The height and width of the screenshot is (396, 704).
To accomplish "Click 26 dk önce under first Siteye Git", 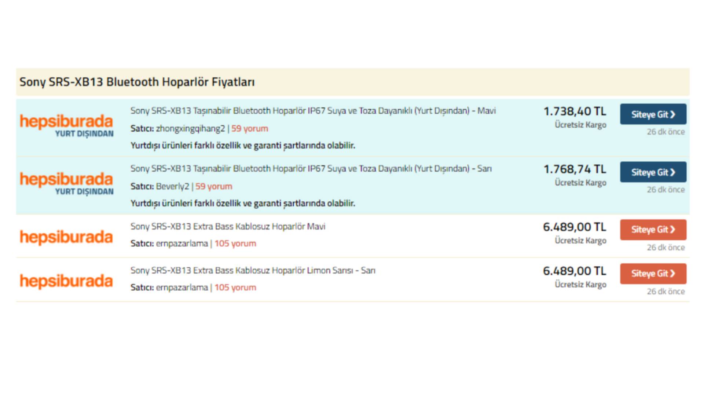I will pyautogui.click(x=665, y=132).
